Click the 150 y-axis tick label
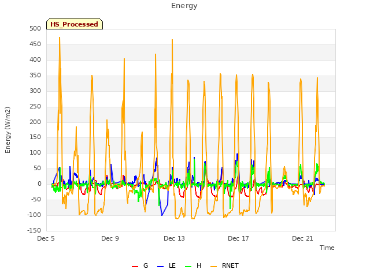The image size is (370, 277). click(35, 137)
